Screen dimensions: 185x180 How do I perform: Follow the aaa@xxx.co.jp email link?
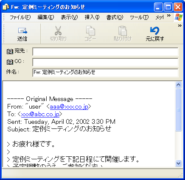pos(69,106)
